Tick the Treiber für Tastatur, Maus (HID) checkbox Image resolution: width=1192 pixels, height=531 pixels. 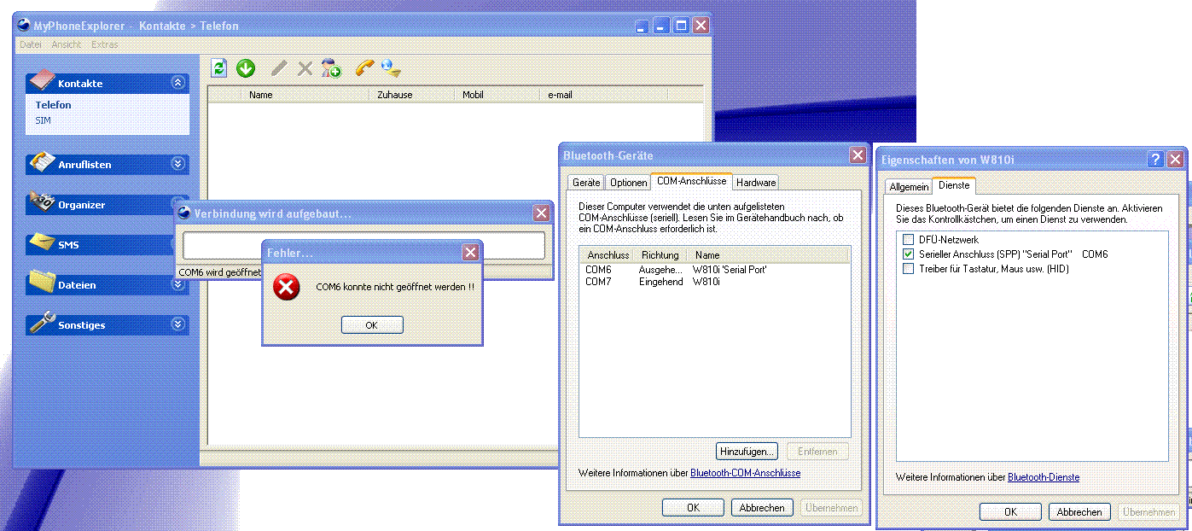tap(908, 269)
